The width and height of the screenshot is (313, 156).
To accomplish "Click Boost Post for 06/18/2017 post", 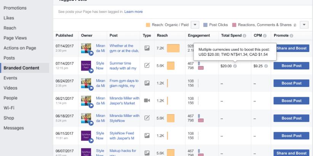I will [x=291, y=118].
